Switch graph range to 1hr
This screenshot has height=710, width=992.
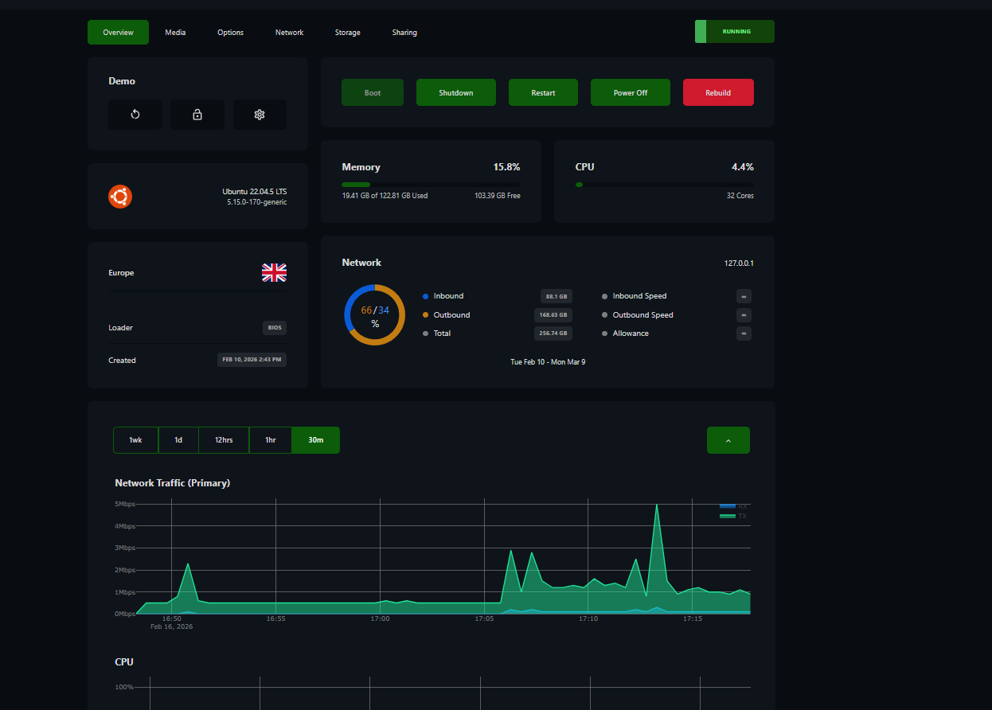pyautogui.click(x=271, y=440)
